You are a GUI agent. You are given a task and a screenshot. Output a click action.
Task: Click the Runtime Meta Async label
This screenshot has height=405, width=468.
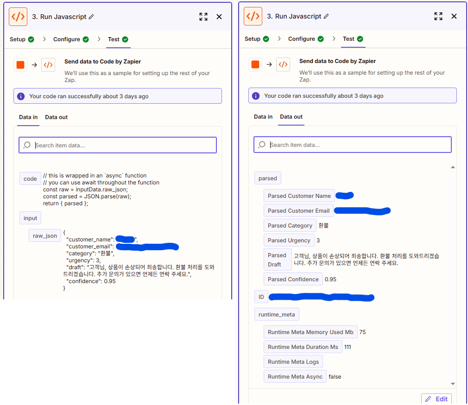point(295,376)
